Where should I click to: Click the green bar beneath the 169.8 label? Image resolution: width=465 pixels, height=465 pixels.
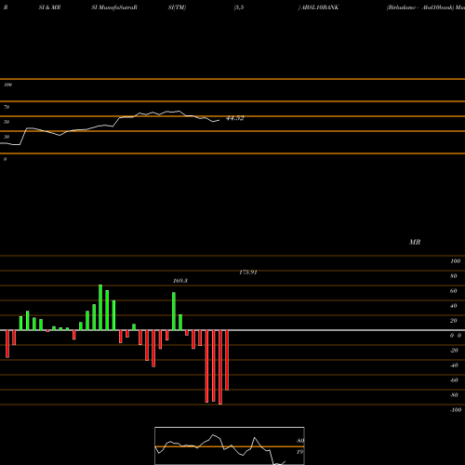pos(174,312)
